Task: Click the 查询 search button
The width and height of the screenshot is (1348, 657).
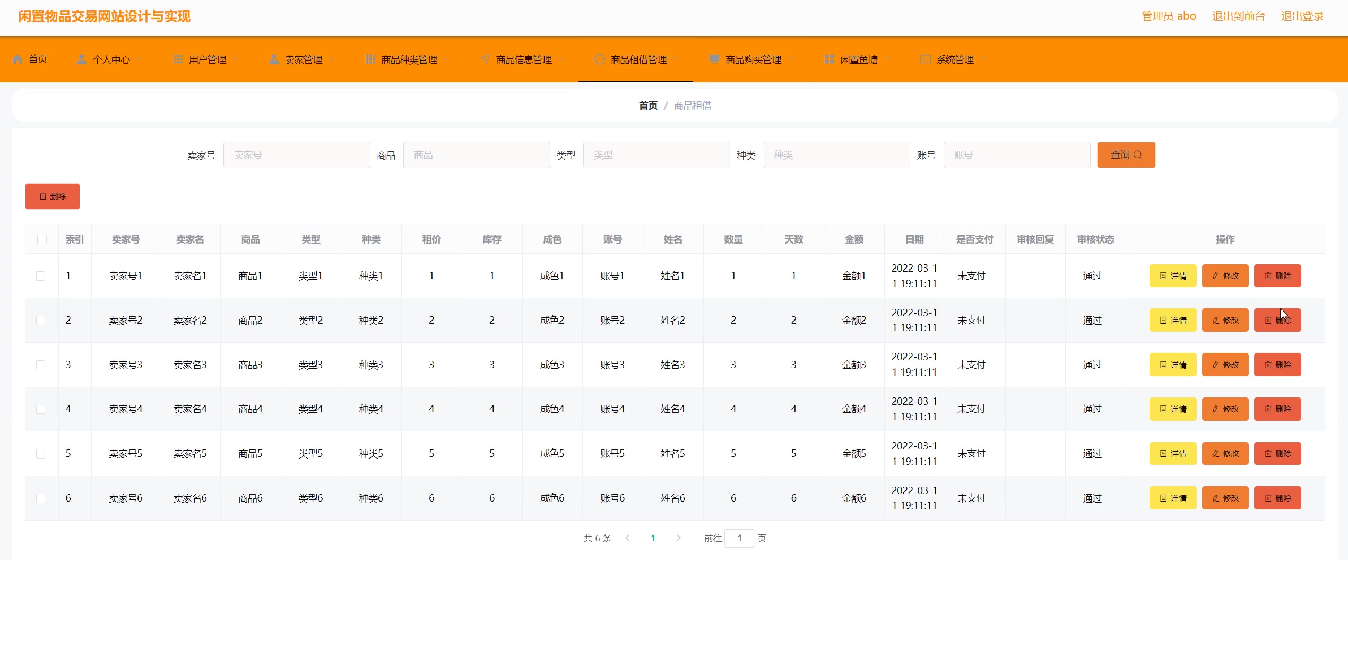Action: point(1126,155)
